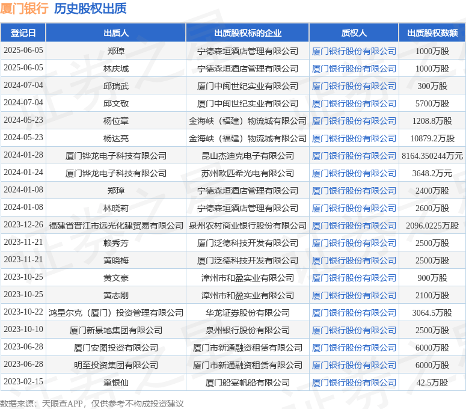Select pledgor 杨达亮 cell

point(116,138)
